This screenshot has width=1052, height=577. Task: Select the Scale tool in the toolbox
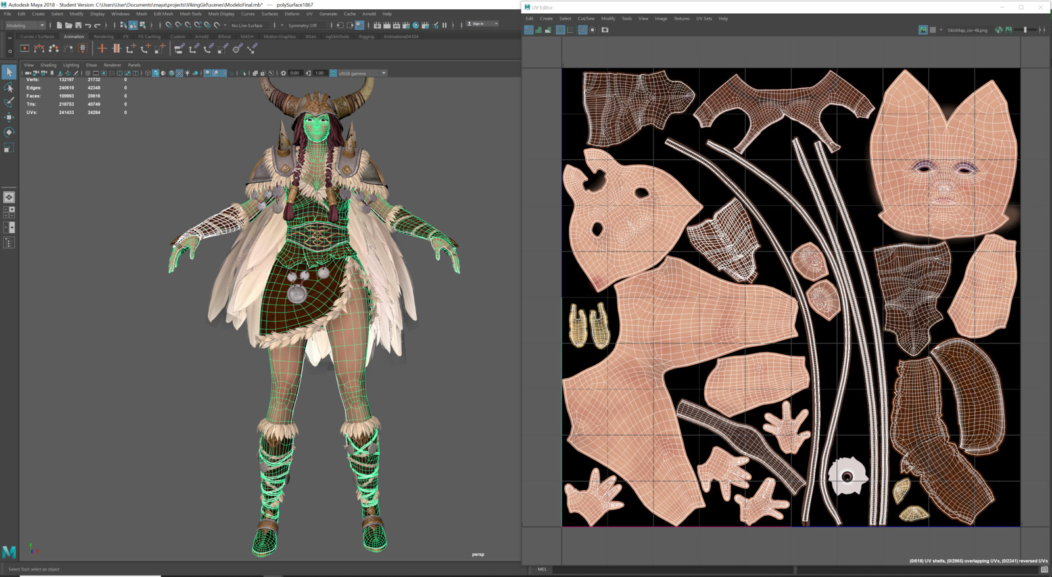click(x=9, y=147)
